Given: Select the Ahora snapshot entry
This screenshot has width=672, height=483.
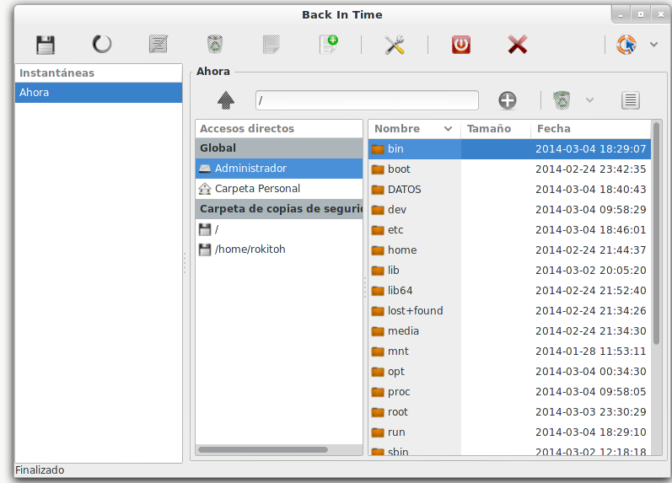Looking at the screenshot, I should (x=99, y=93).
